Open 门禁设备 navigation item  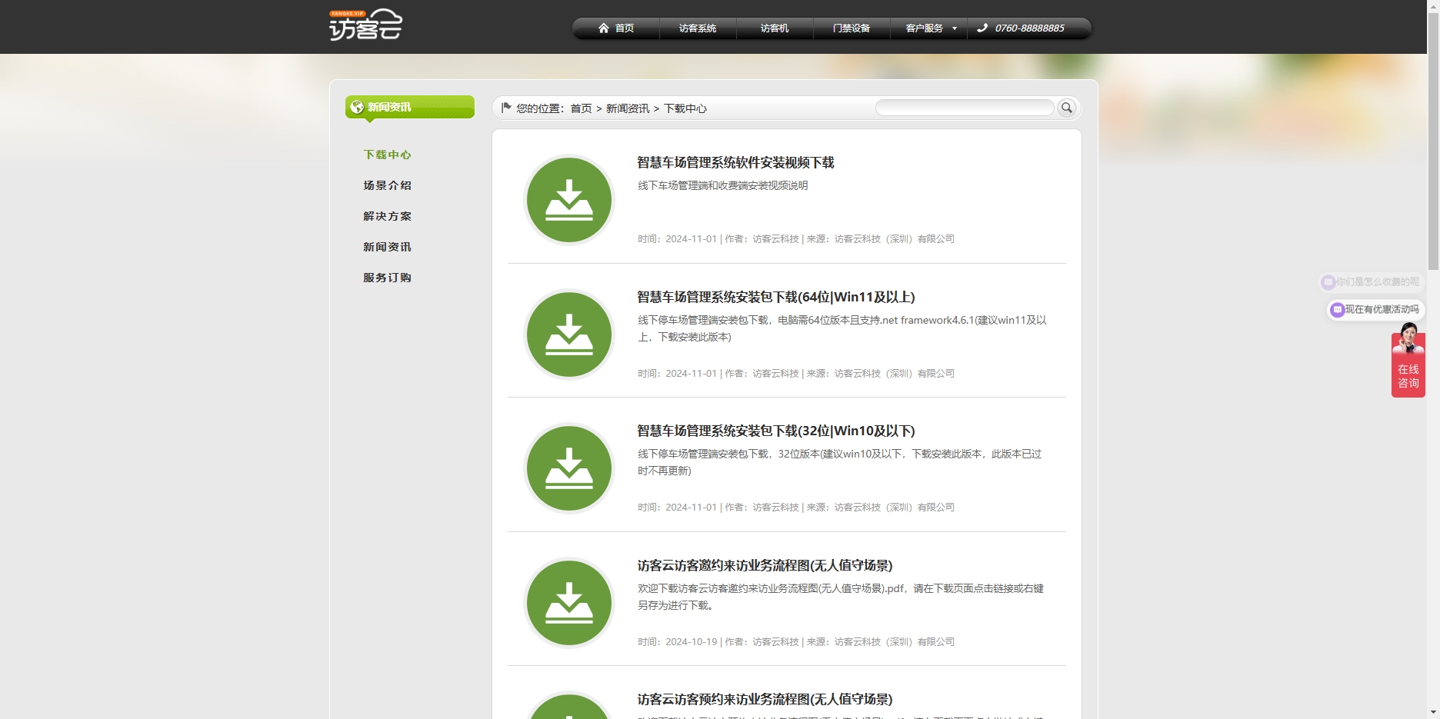click(852, 28)
